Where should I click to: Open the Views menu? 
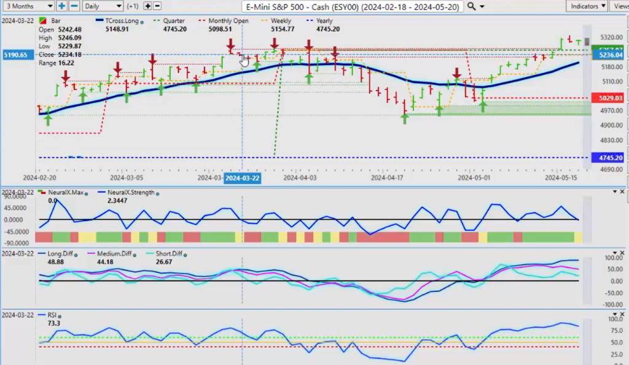[620, 6]
